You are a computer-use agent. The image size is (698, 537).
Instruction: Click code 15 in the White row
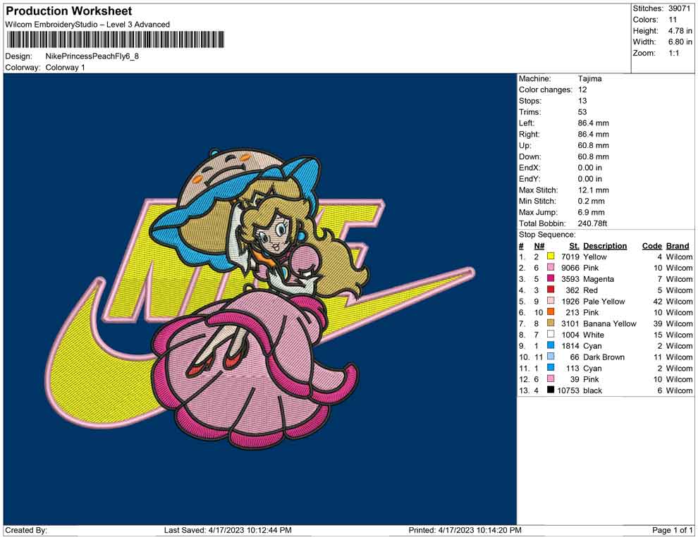(x=658, y=335)
